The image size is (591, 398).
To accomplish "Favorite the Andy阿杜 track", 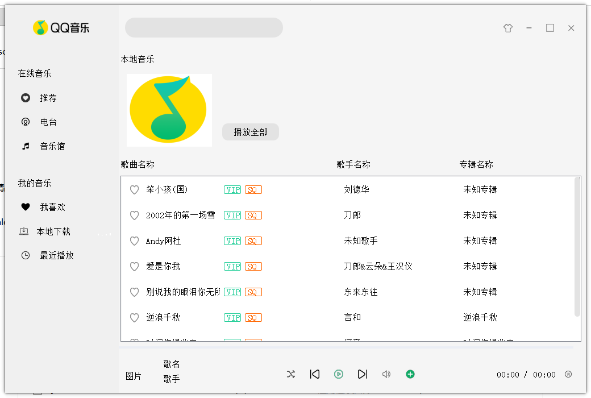I will click(x=134, y=241).
